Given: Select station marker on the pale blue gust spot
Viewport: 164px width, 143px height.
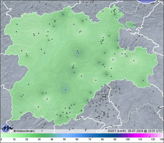Looking at the screenshot, I should click(66, 90).
